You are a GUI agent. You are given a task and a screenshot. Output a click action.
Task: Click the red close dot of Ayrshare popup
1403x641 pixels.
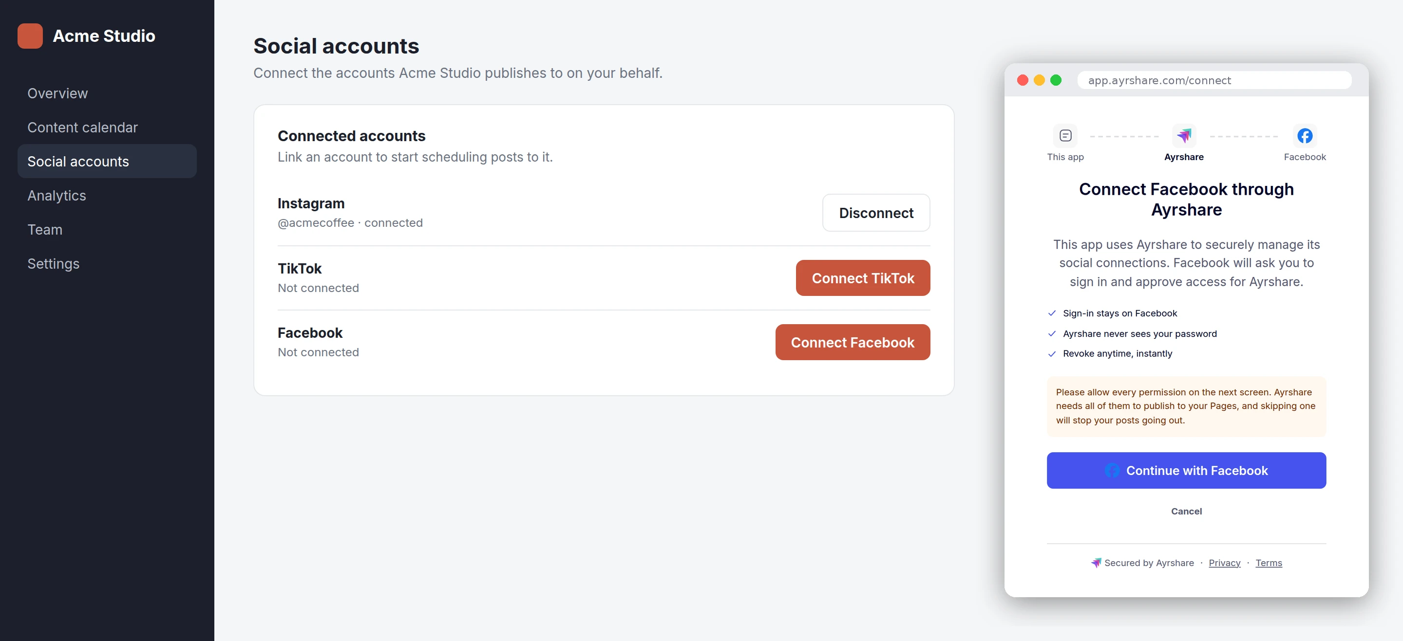pos(1023,80)
